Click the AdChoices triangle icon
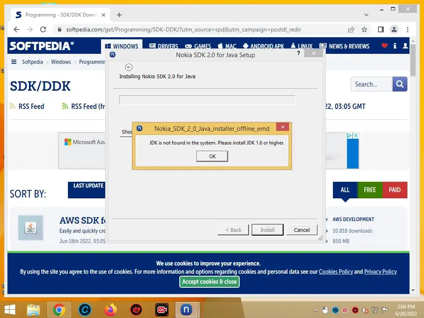Image resolution: width=424 pixels, height=318 pixels. coord(349,135)
